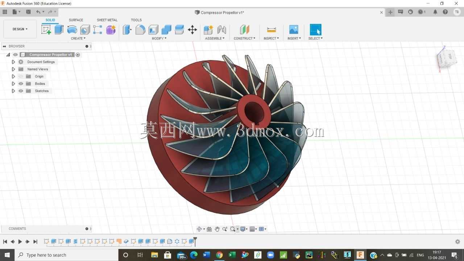Open Google Chrome from the taskbar
464x261 pixels.
click(219, 255)
